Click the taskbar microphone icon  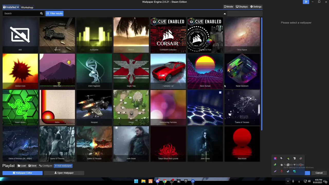pyautogui.click(x=293, y=181)
